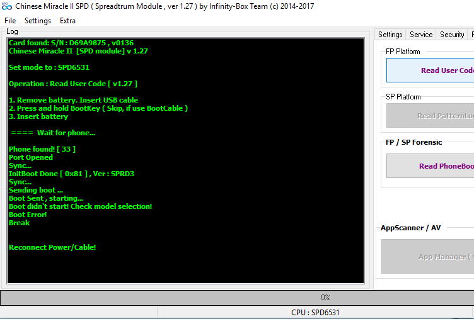Click the CPU : SPD6531 status bar entry
Viewport: 474px width, 319px height.
pos(315,312)
